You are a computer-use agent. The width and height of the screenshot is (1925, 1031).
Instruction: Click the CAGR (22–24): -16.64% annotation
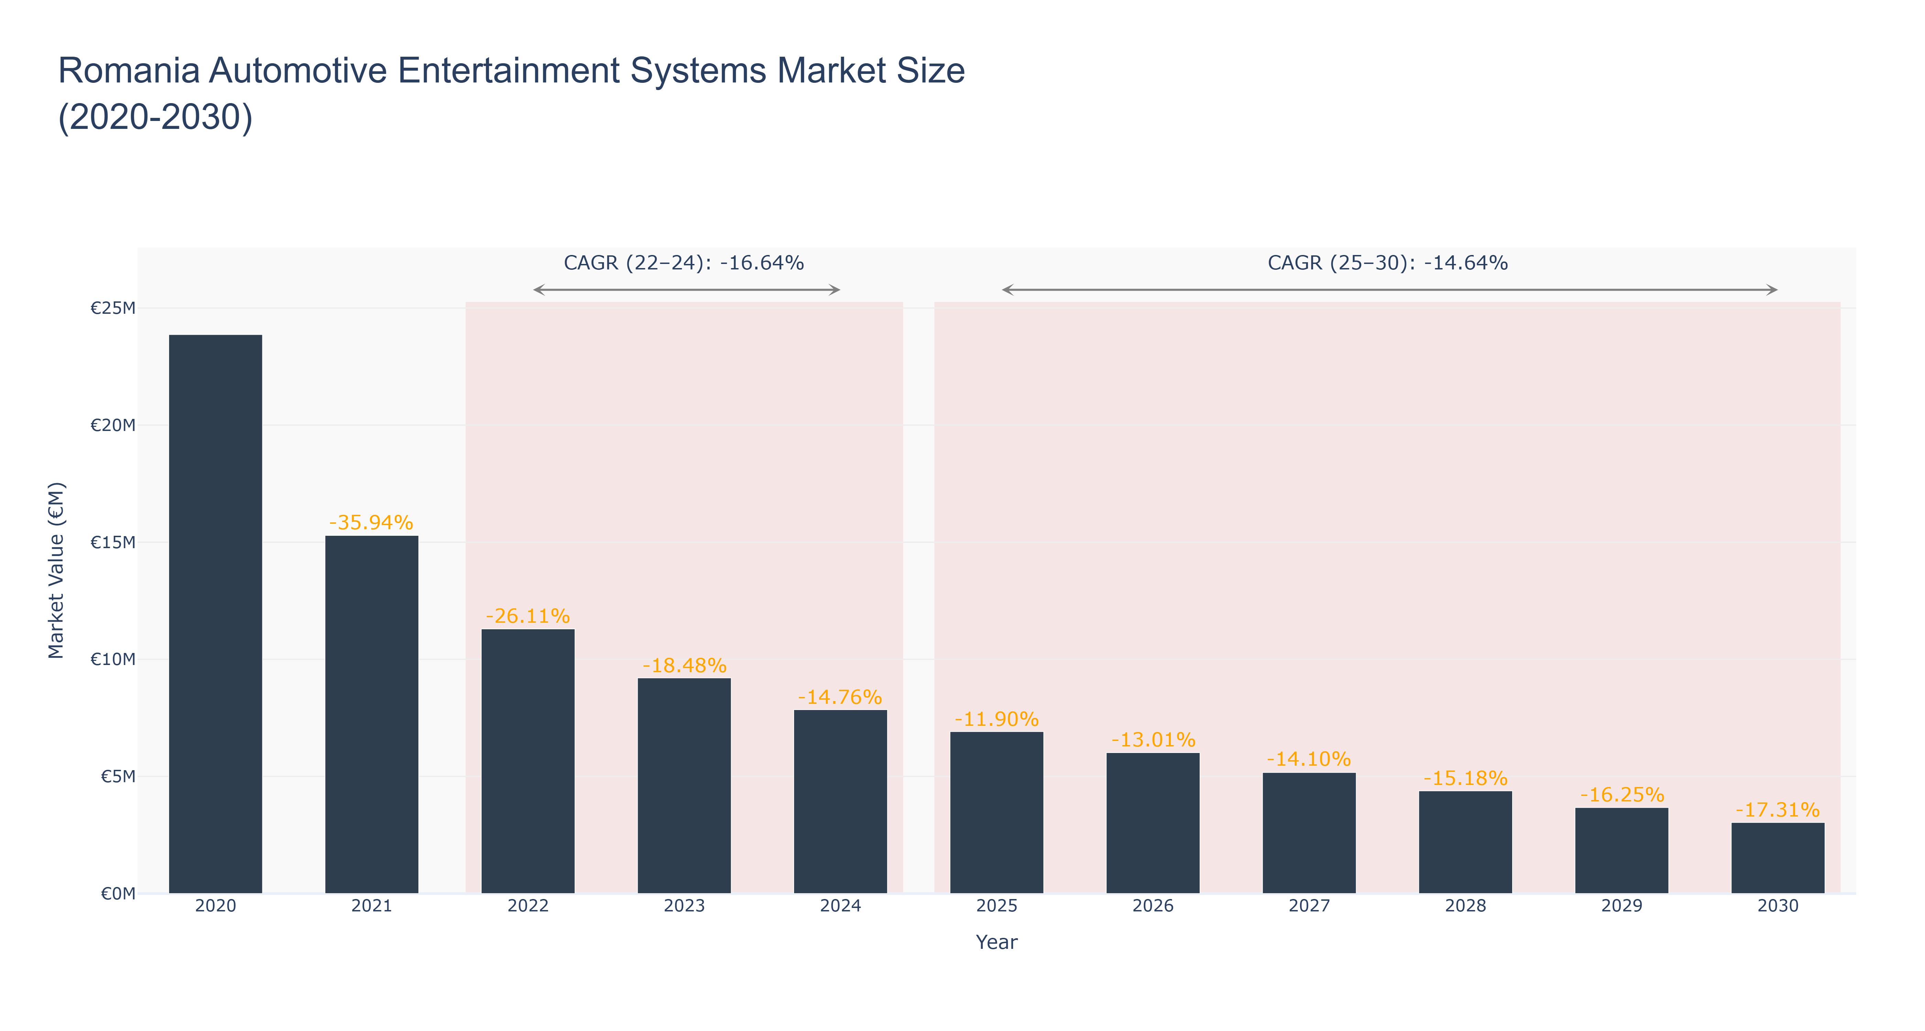[684, 263]
